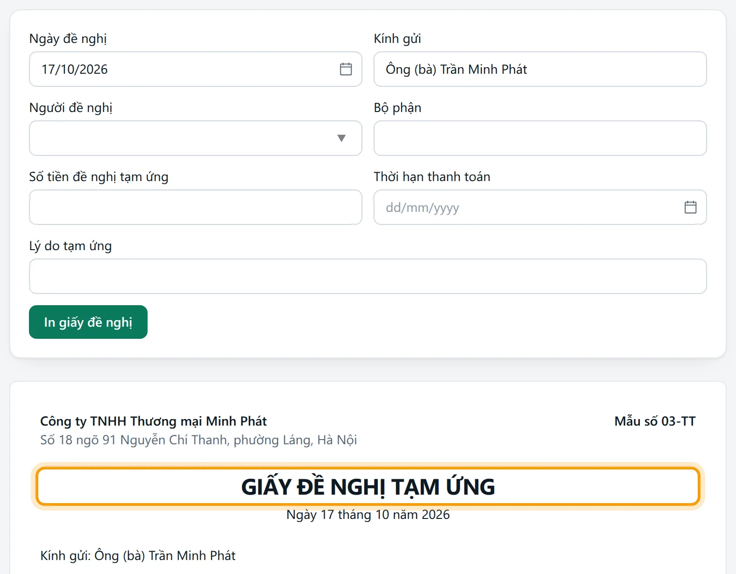Click the Số tiền đề nghị tạm ứng label
Screen dimensions: 736x574
(99, 177)
